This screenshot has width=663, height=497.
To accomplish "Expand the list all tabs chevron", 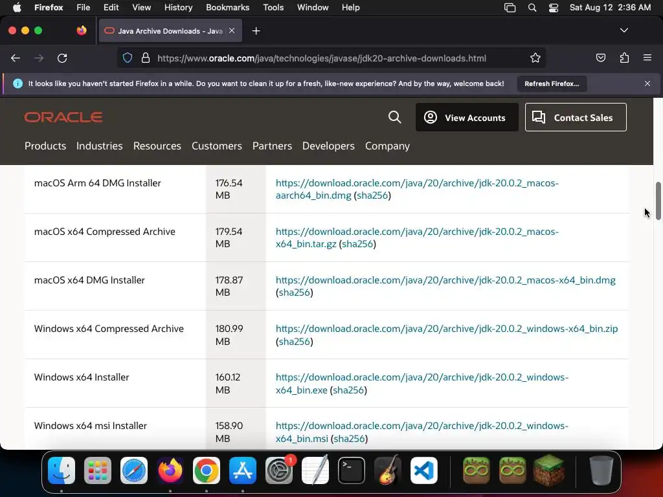I will 624,30.
